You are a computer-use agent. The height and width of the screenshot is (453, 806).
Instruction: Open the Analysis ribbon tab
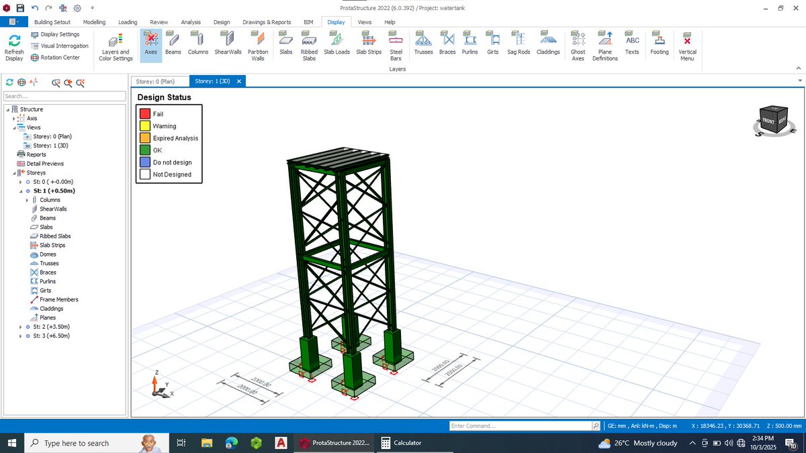click(191, 22)
